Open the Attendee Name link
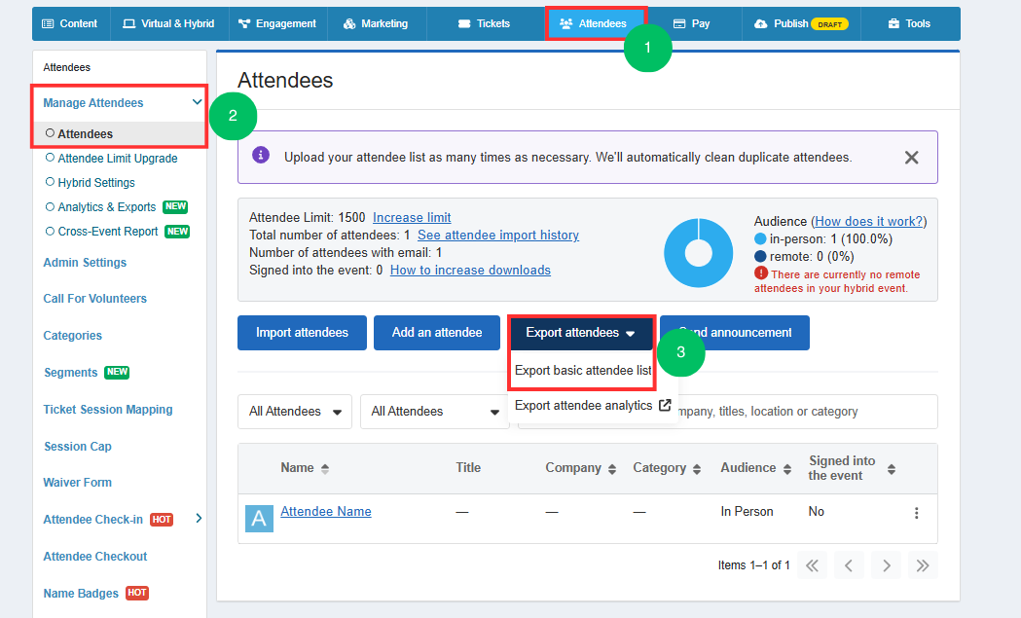This screenshot has width=1021, height=618. 326,512
